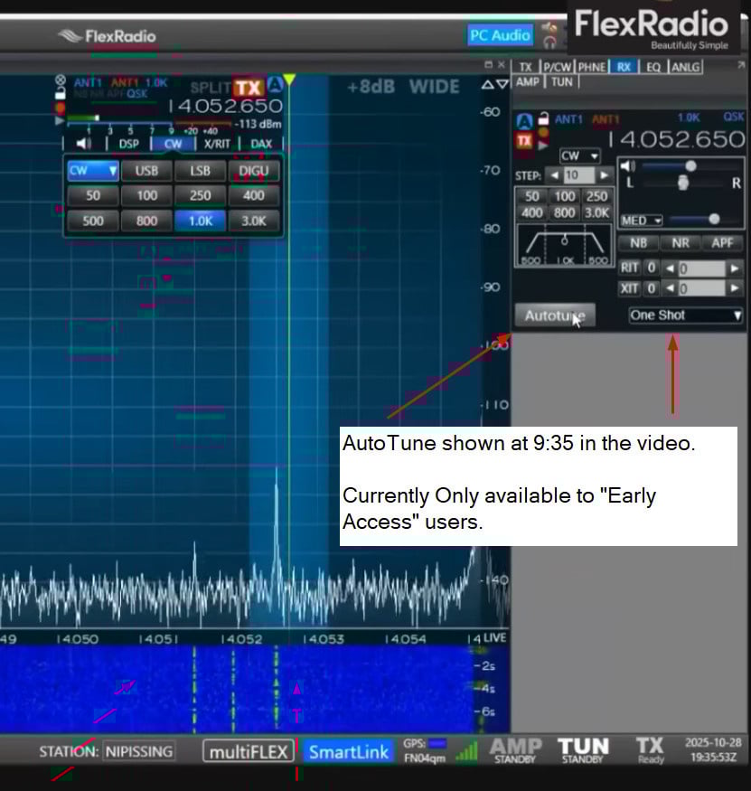The width and height of the screenshot is (751, 791).
Task: Click the panadapter restore window icon
Action: pos(488,64)
